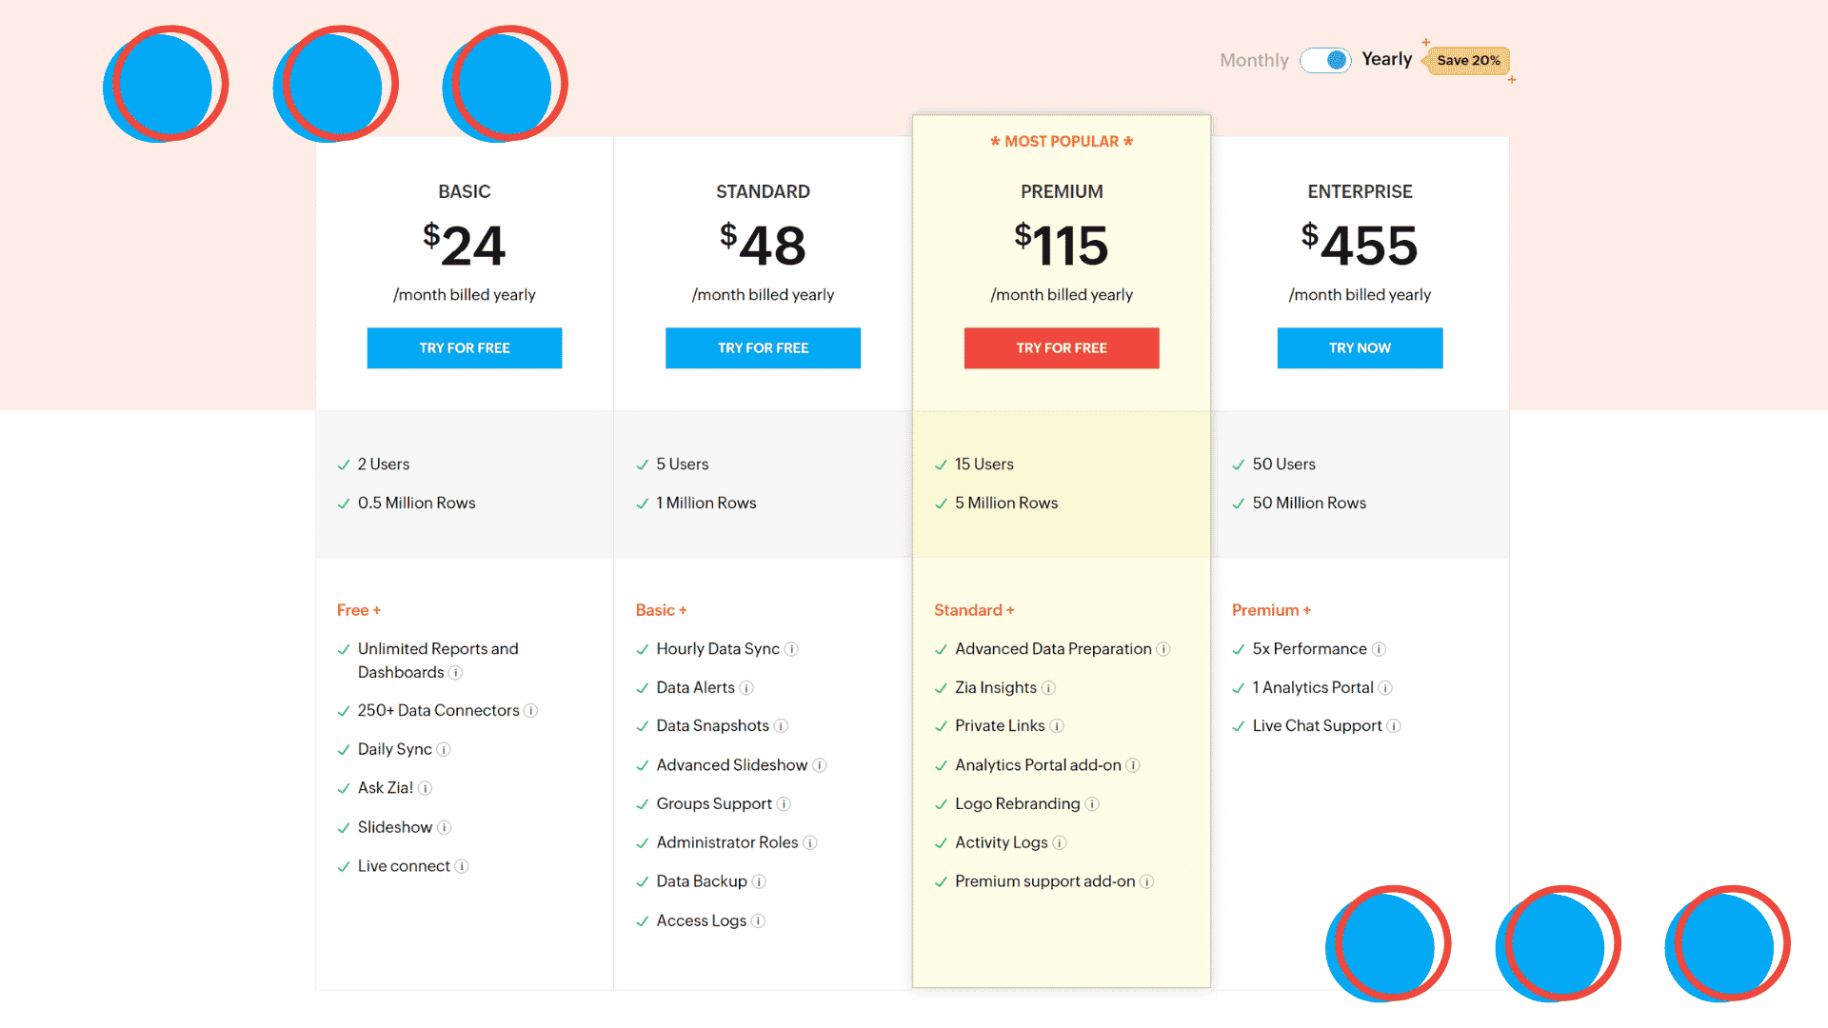Select the Premium plan tab
This screenshot has height=1028, width=1828.
(1063, 190)
